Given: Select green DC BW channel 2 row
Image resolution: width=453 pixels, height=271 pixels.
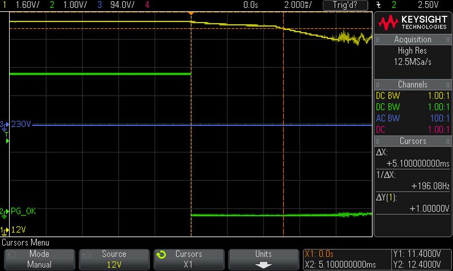Looking at the screenshot, I should click(x=413, y=107).
